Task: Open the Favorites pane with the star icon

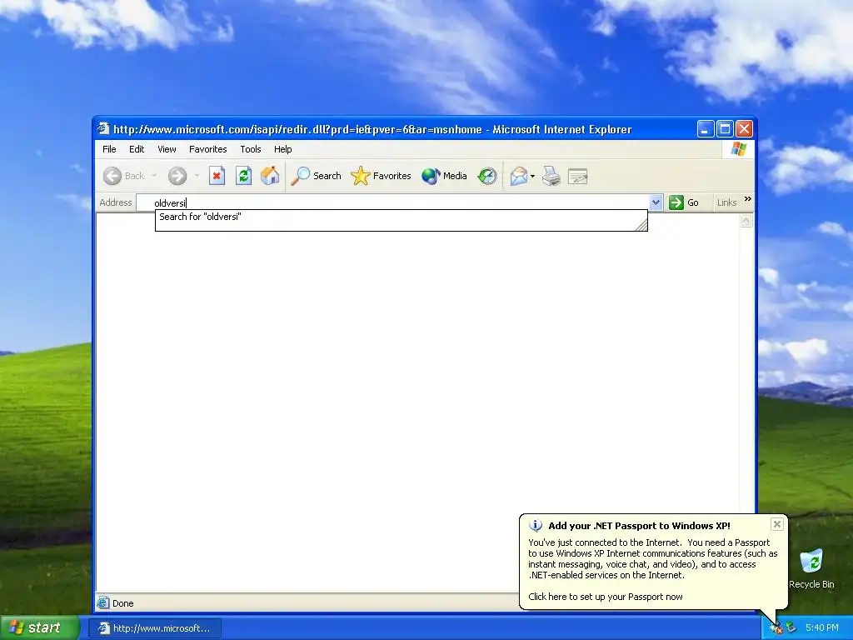Action: [381, 176]
